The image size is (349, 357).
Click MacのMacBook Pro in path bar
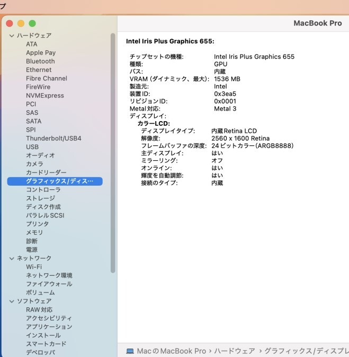click(x=172, y=351)
